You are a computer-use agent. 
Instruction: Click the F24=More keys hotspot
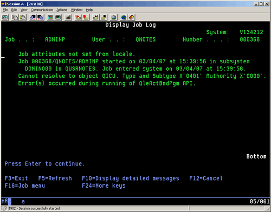coord(104,186)
